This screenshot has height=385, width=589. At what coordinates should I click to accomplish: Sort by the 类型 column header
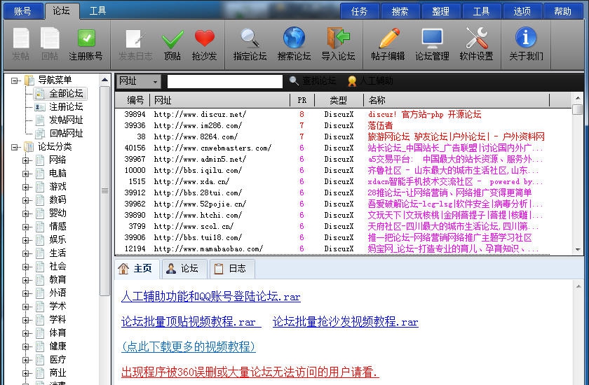click(339, 101)
